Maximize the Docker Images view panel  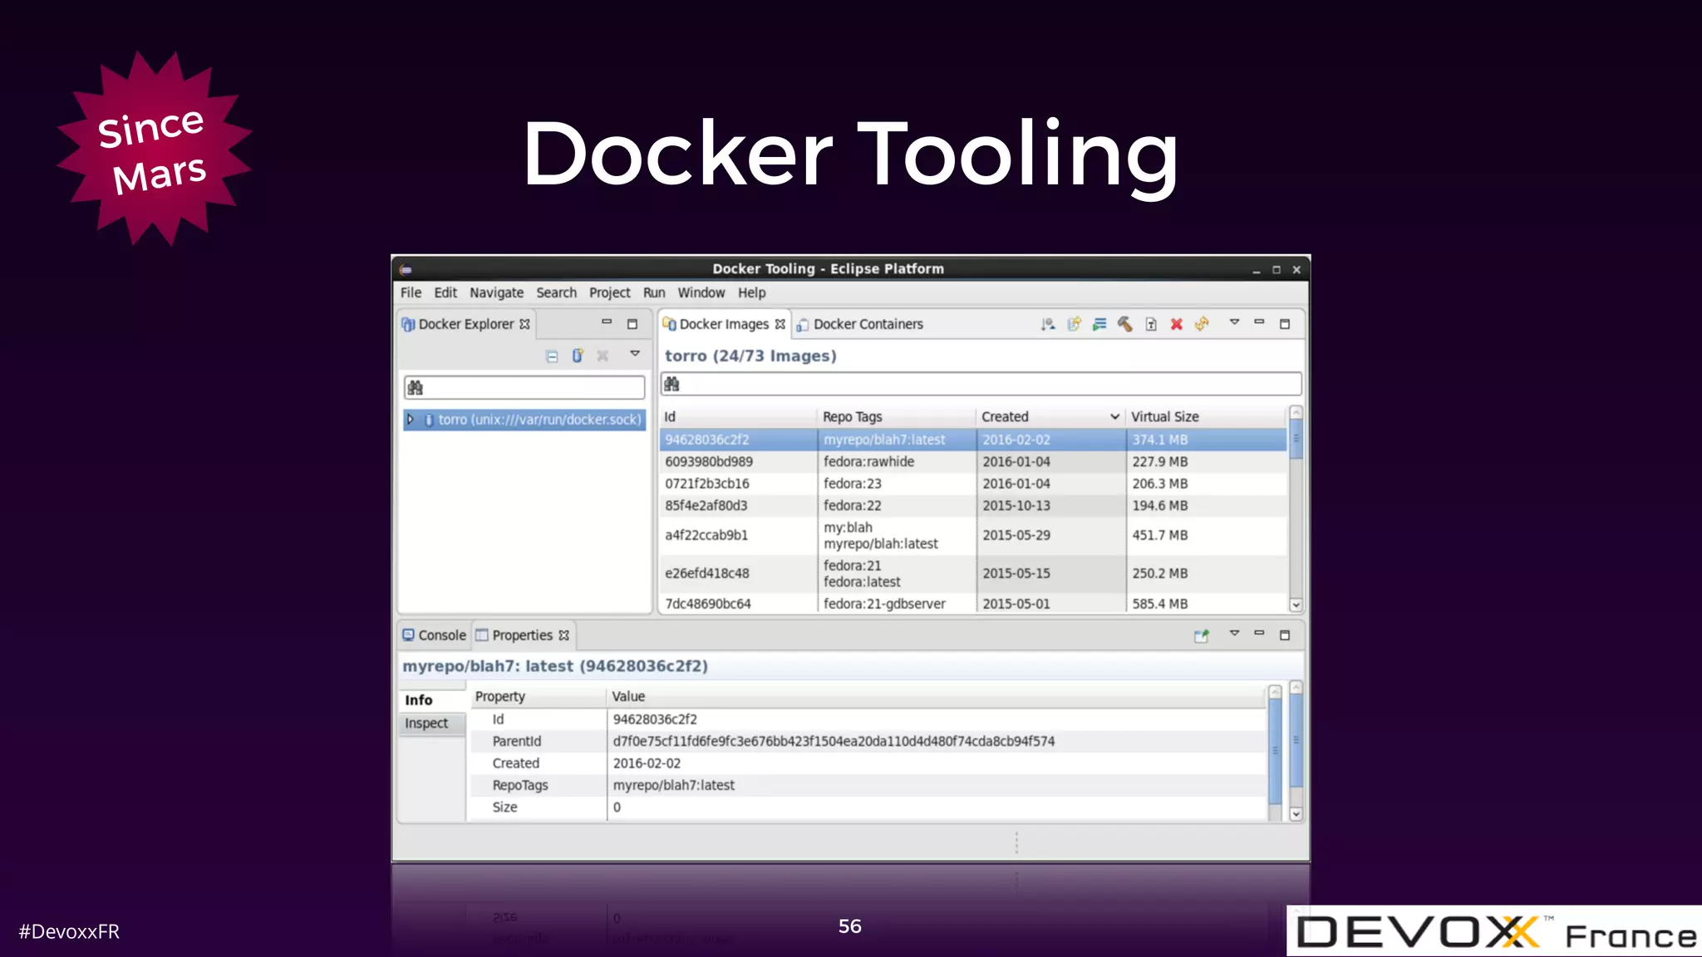point(1285,324)
